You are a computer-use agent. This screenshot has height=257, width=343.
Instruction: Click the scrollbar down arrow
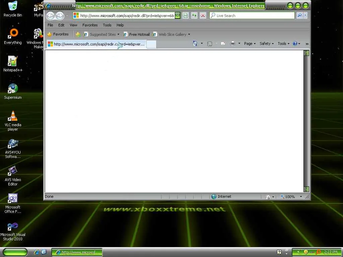[306, 189]
